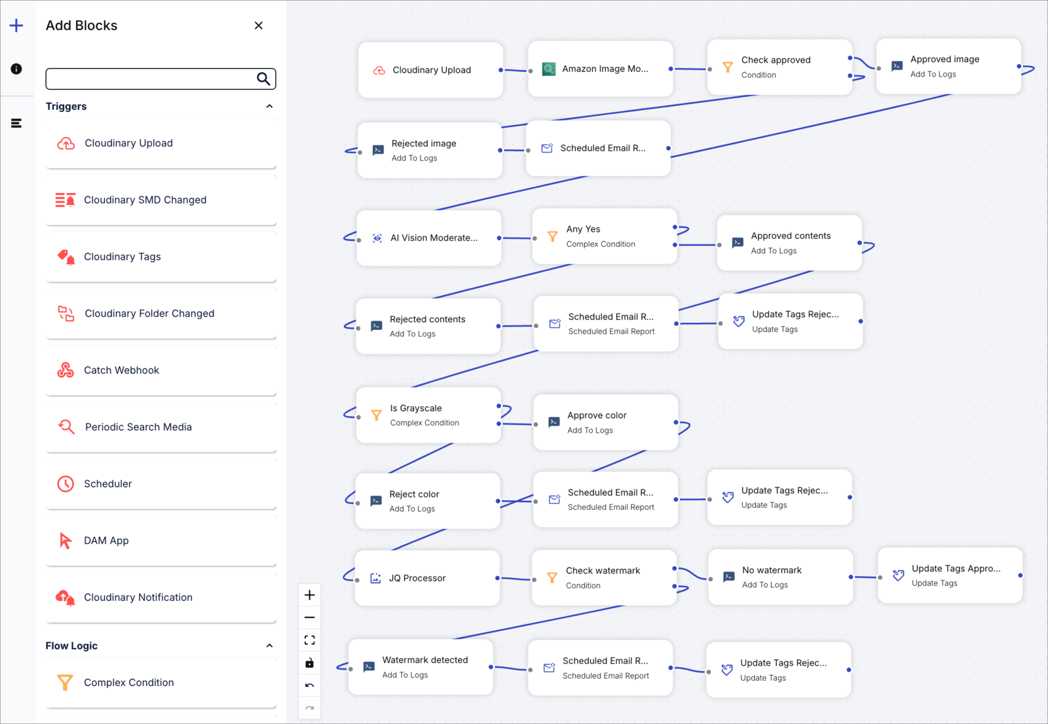The height and width of the screenshot is (724, 1048).
Task: Click the Check watermark funnel icon
Action: coord(552,577)
